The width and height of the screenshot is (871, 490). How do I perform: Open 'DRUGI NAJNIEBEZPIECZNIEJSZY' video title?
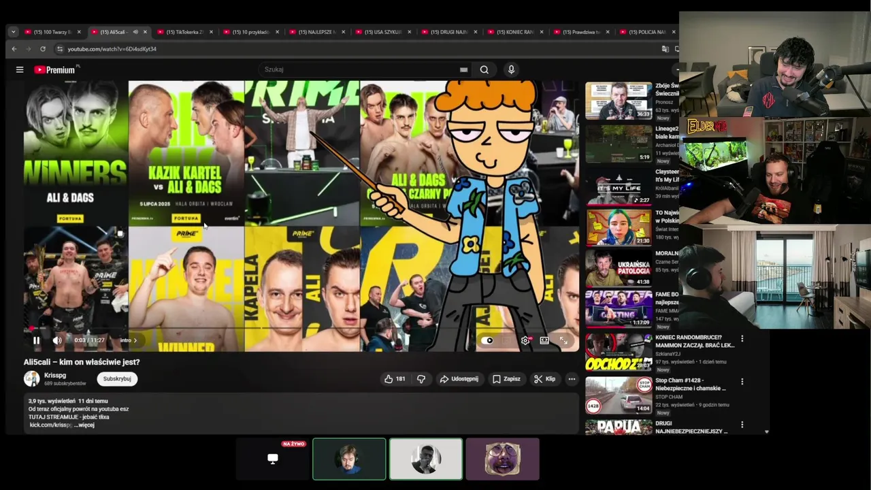point(691,427)
